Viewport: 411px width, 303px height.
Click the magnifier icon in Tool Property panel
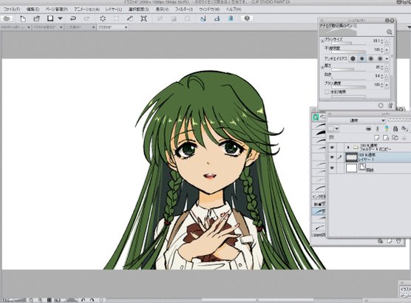(390, 32)
